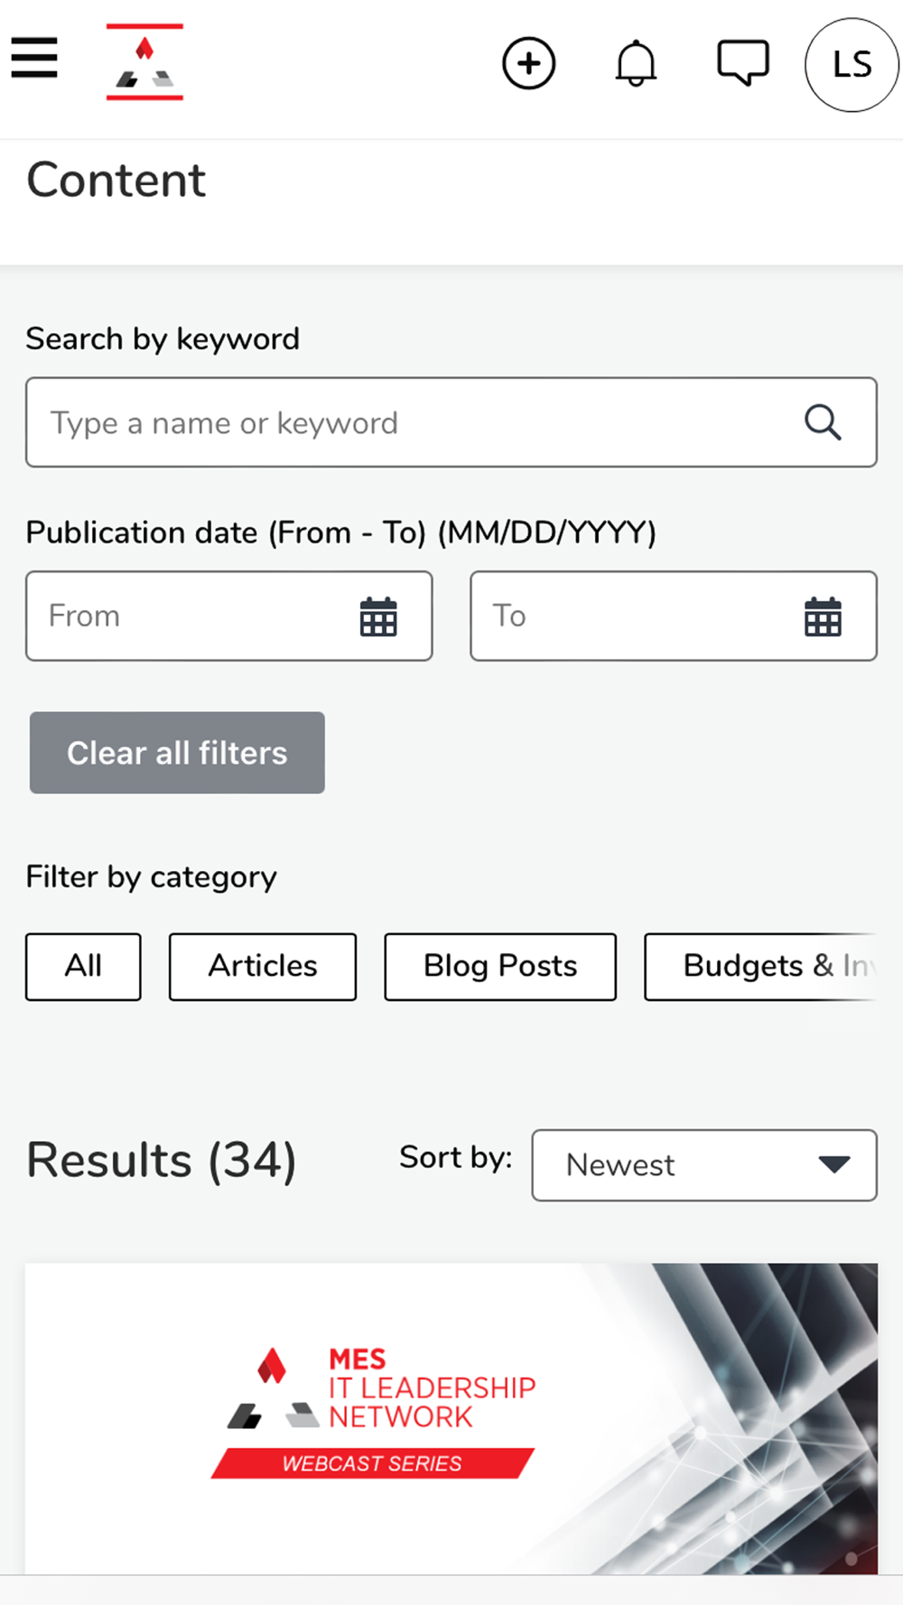This screenshot has width=903, height=1605.
Task: Open the MES Webcast Series result thumbnail
Action: (451, 1417)
